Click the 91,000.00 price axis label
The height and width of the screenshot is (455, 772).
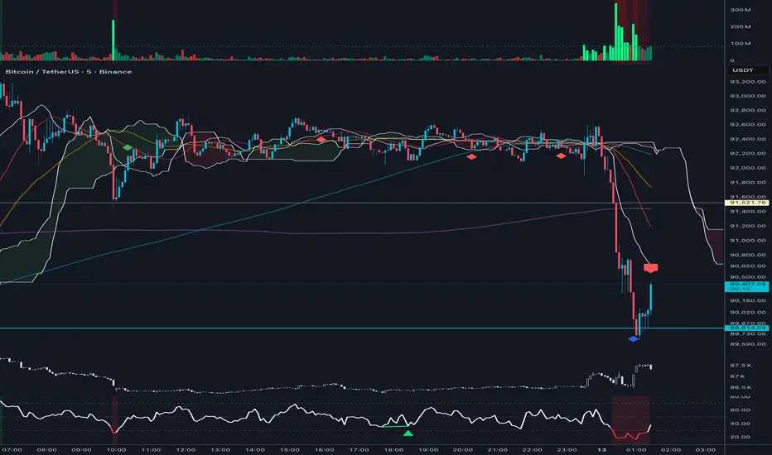click(748, 241)
